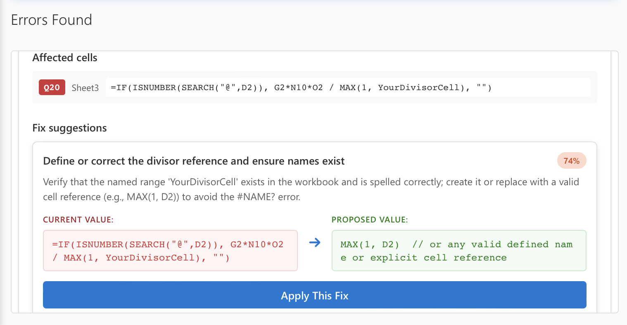Image resolution: width=627 pixels, height=325 pixels.
Task: Select the CURRENT VALUE section label
Action: coord(78,220)
